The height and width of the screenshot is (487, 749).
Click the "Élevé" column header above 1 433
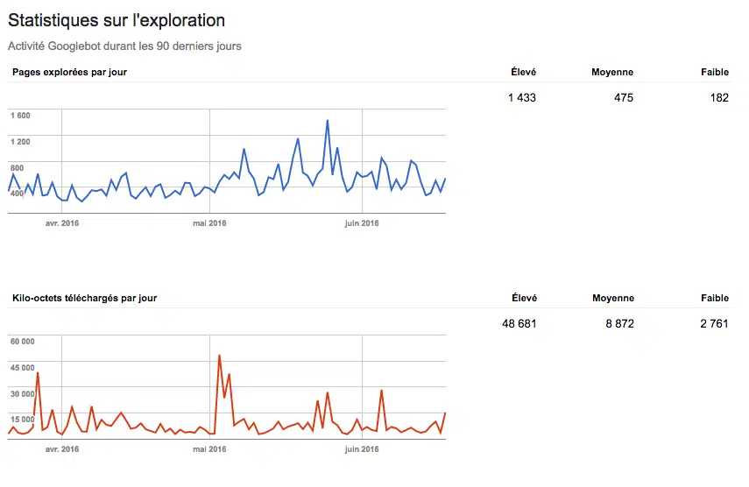tap(524, 72)
